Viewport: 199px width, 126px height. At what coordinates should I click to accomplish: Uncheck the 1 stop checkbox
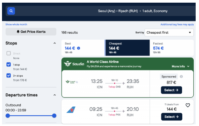9,64
